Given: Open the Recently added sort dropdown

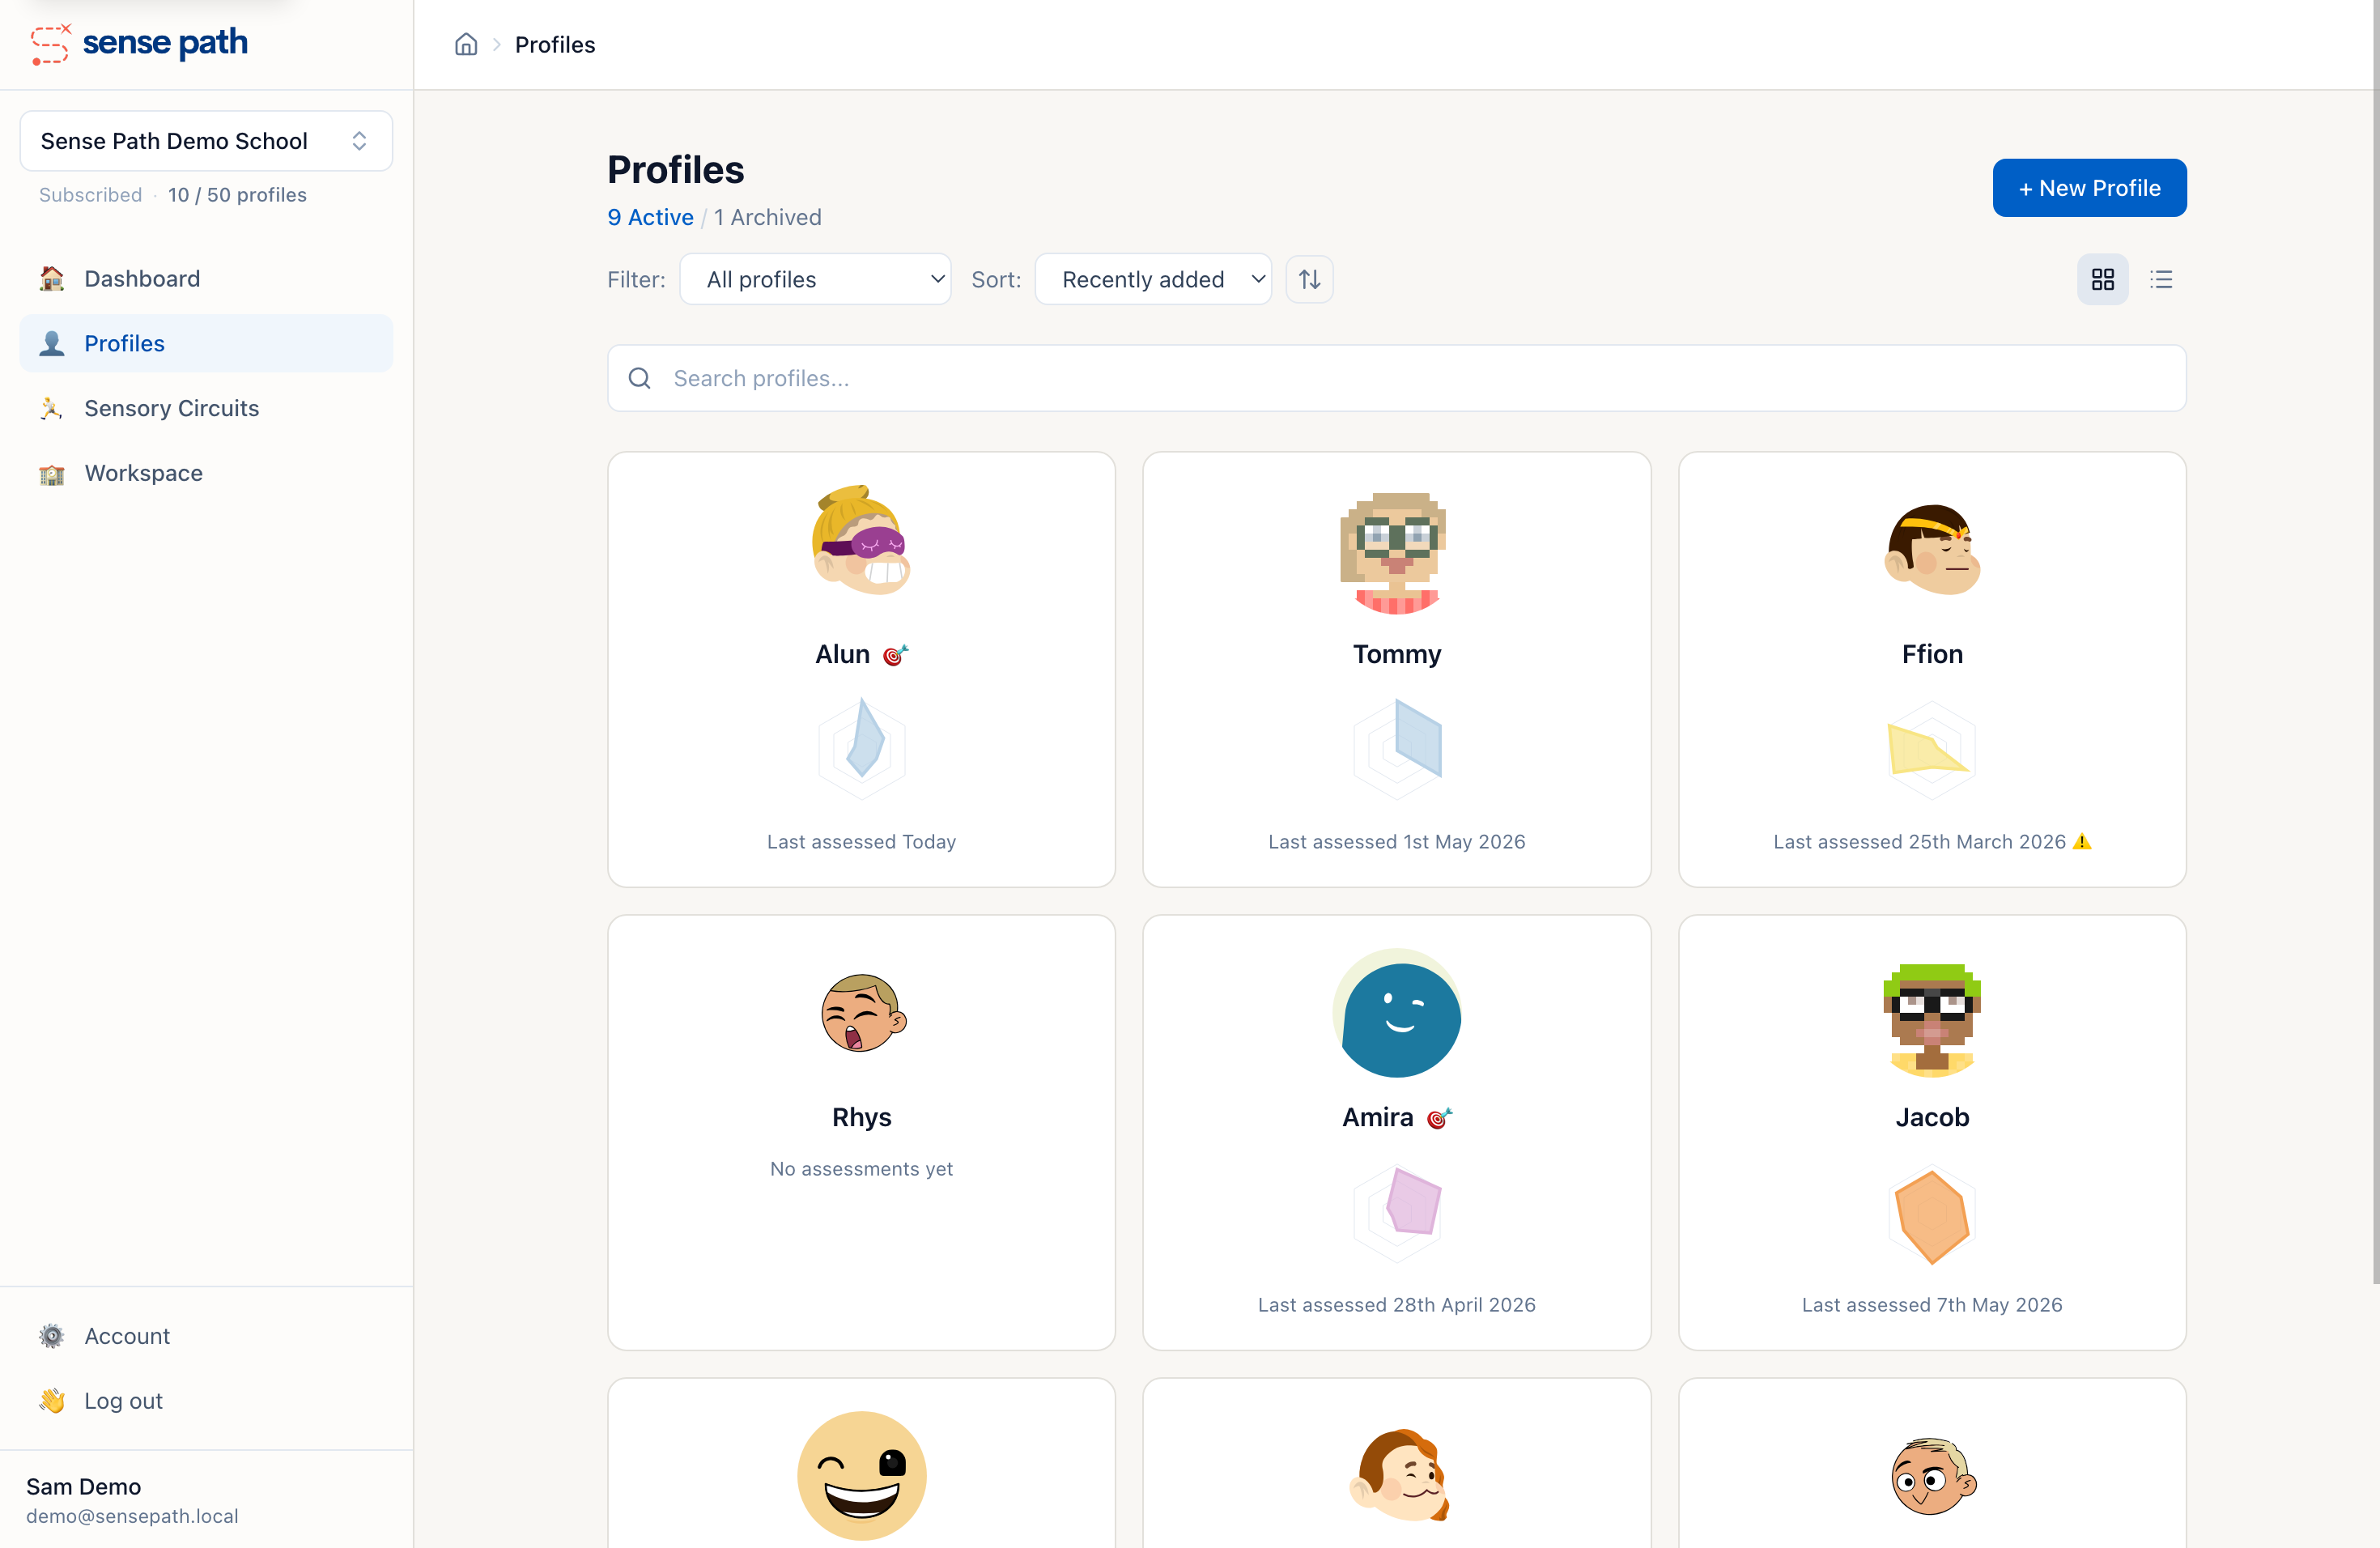Looking at the screenshot, I should [1153, 279].
